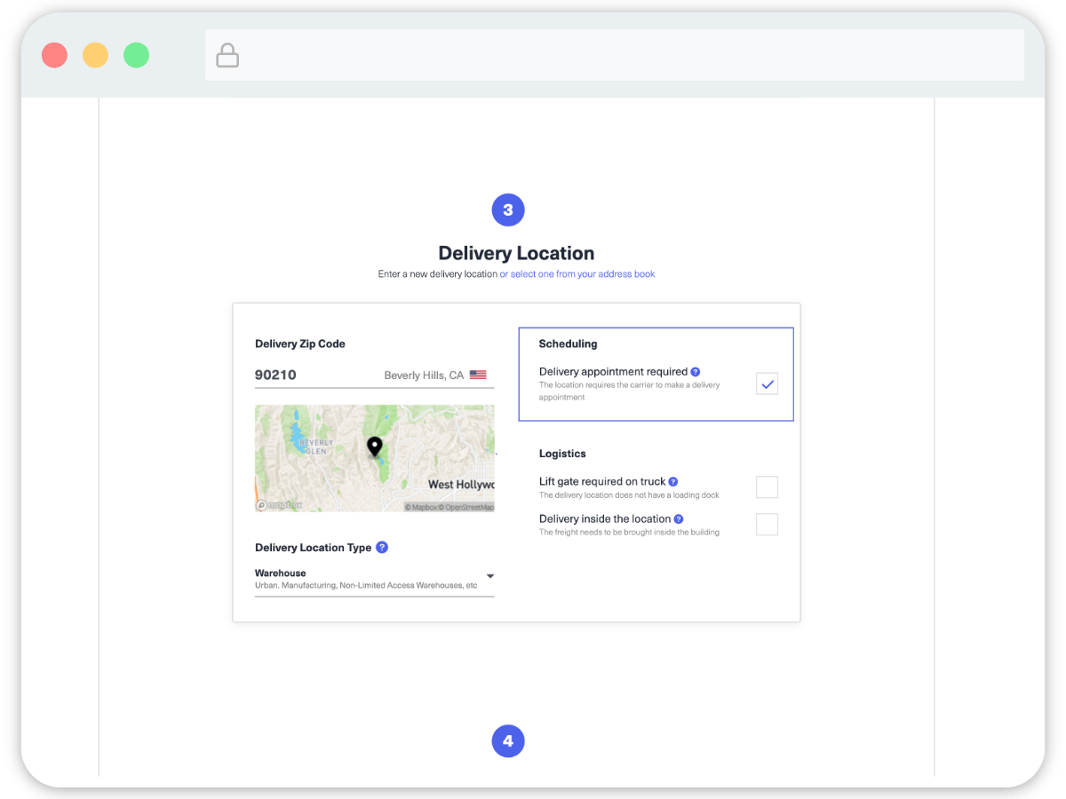
Task: Show help for Delivery inside the location
Action: pos(679,519)
